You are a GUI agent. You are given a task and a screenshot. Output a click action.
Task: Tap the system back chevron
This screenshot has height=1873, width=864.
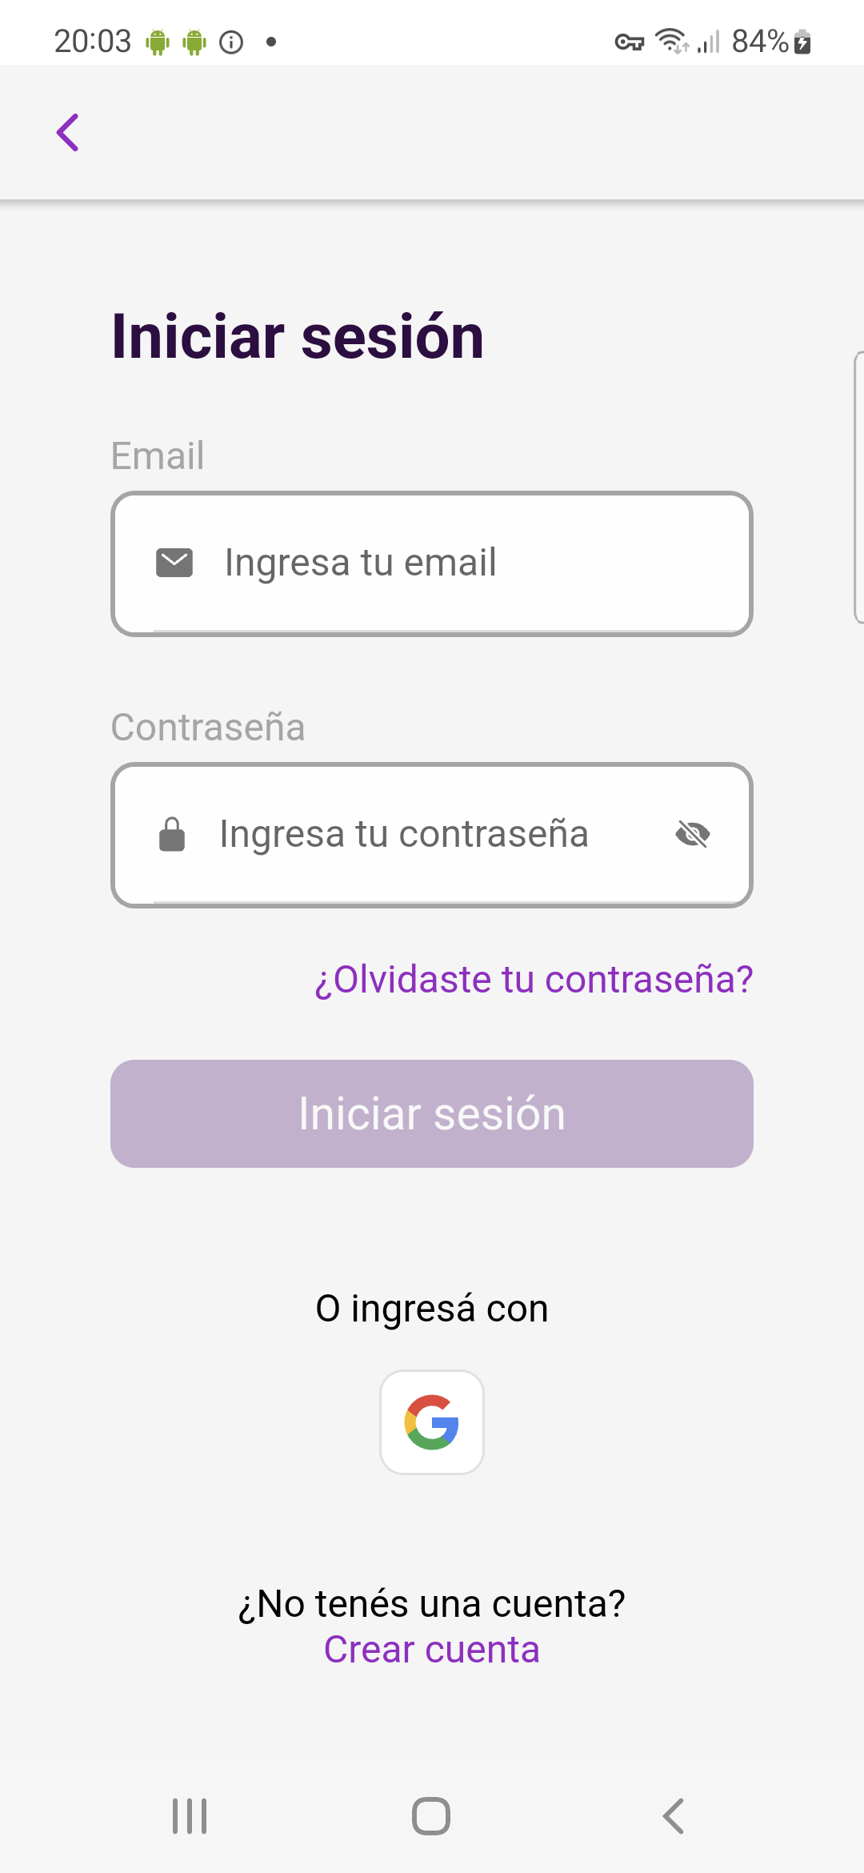(674, 1816)
